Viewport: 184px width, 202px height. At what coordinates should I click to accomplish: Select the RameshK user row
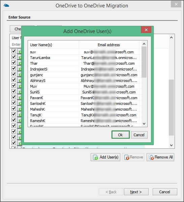pyautogui.click(x=84, y=121)
